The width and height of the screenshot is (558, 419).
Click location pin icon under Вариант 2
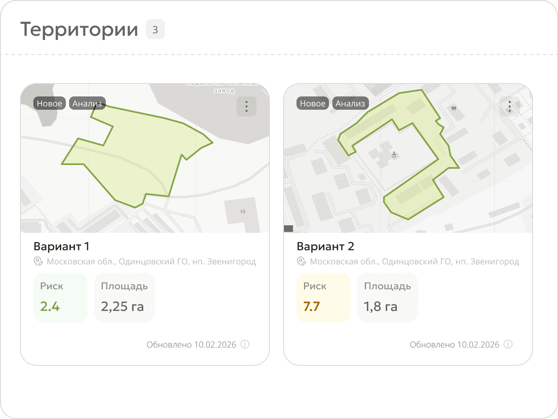[301, 261]
